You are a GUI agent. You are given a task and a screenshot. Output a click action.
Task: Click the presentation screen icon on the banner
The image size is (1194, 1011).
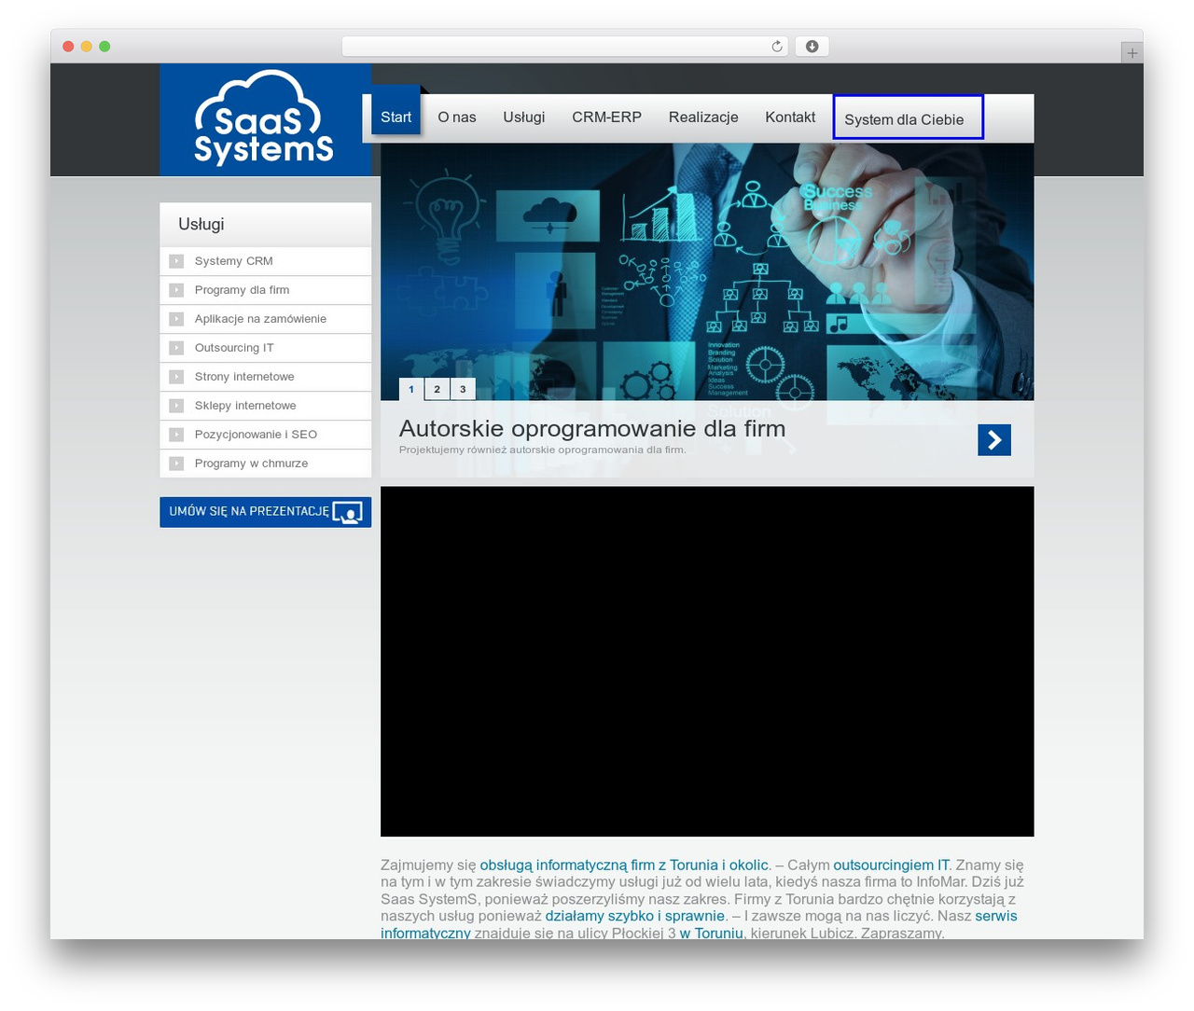click(348, 512)
